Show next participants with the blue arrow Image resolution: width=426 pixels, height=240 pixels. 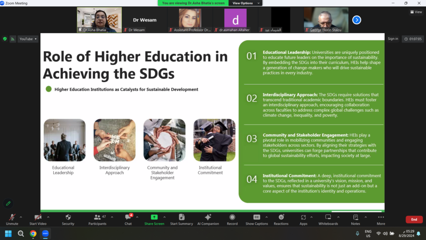(357, 20)
